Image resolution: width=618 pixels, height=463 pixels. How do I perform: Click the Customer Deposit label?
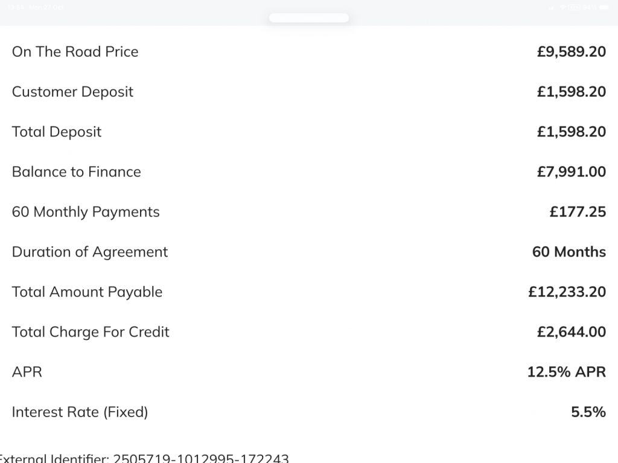(x=72, y=92)
